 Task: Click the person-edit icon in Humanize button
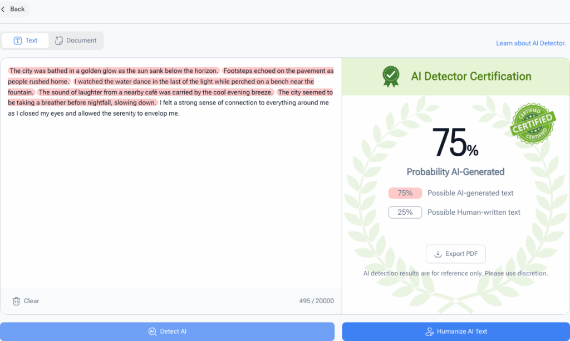429,331
